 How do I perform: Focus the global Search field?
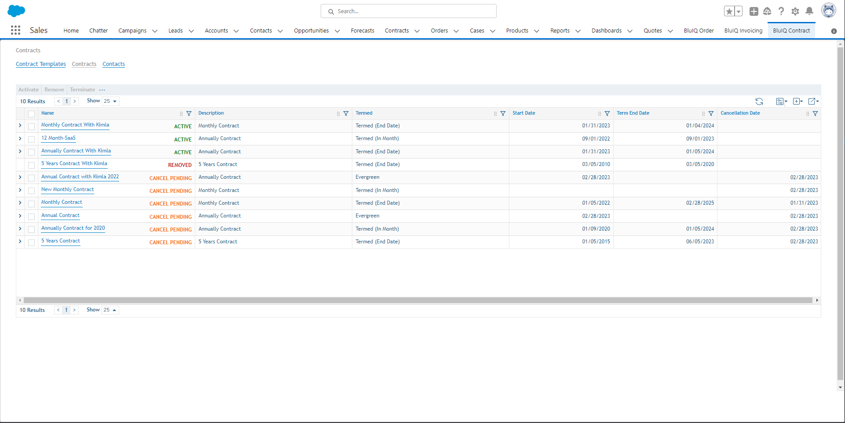coord(409,11)
